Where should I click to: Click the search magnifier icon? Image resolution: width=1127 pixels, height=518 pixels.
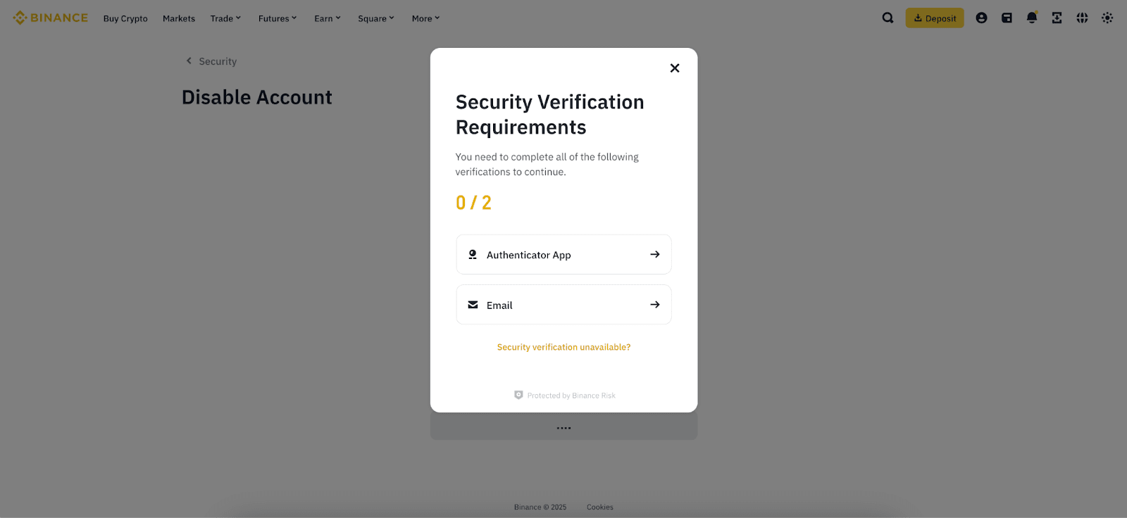pyautogui.click(x=888, y=18)
